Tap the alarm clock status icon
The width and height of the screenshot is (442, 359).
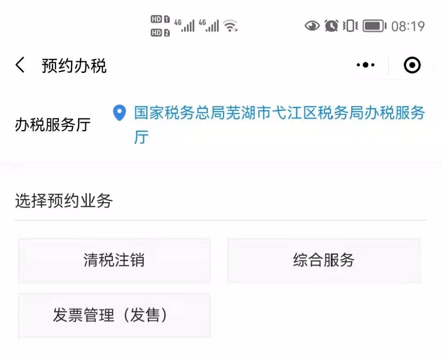(x=331, y=26)
